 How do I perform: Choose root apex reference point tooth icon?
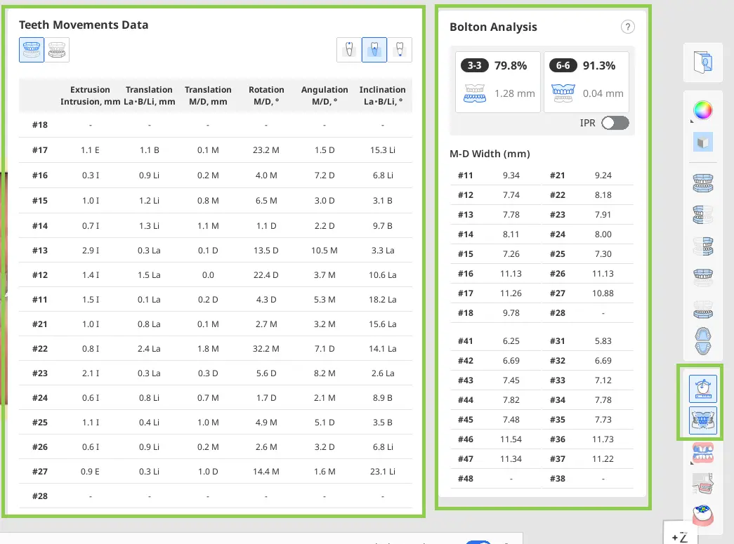(x=400, y=50)
